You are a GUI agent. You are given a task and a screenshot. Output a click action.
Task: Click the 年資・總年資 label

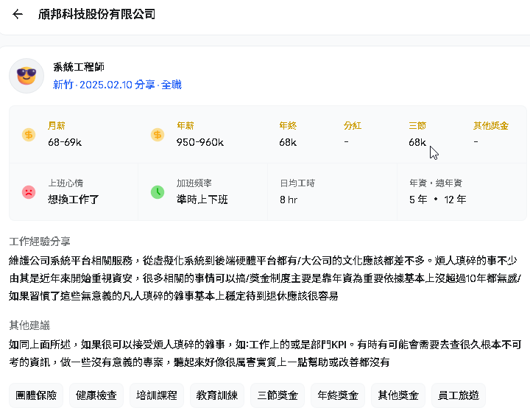pyautogui.click(x=436, y=183)
